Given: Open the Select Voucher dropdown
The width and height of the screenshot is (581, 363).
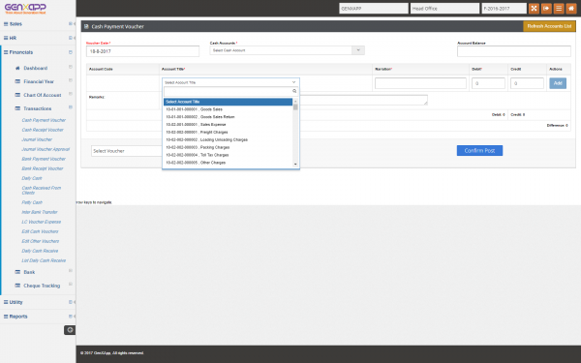Looking at the screenshot, I should pos(126,151).
